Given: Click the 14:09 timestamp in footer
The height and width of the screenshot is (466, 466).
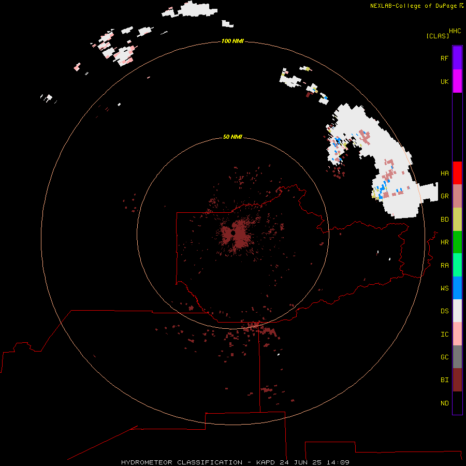Looking at the screenshot, I should coord(338,462).
